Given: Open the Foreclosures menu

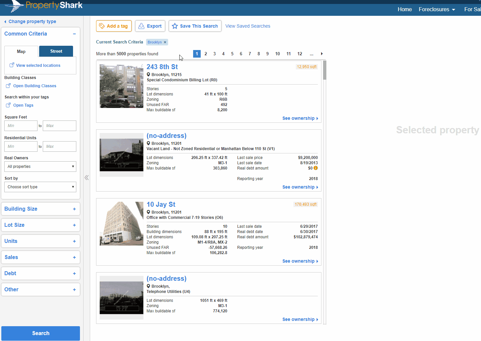Looking at the screenshot, I should point(437,9).
